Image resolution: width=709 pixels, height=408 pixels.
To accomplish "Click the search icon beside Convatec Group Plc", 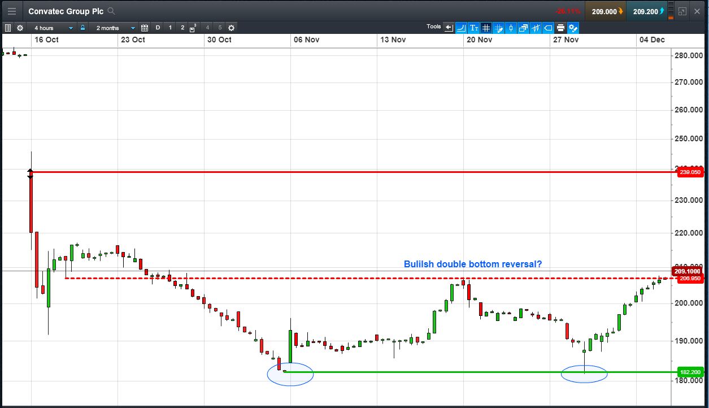I will click(x=112, y=11).
